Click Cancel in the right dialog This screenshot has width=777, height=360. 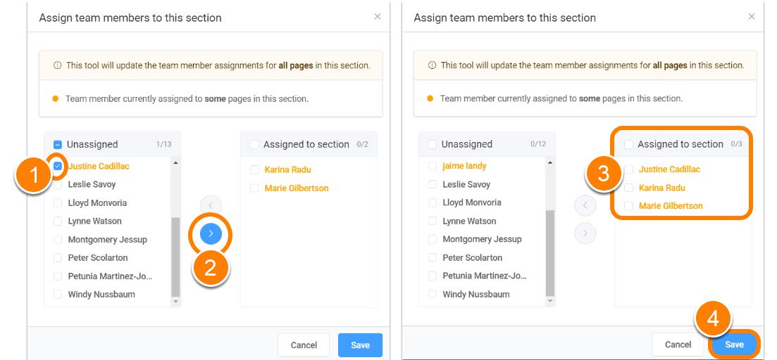pyautogui.click(x=678, y=345)
